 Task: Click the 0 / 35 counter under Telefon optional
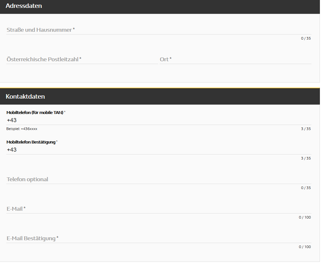point(306,188)
